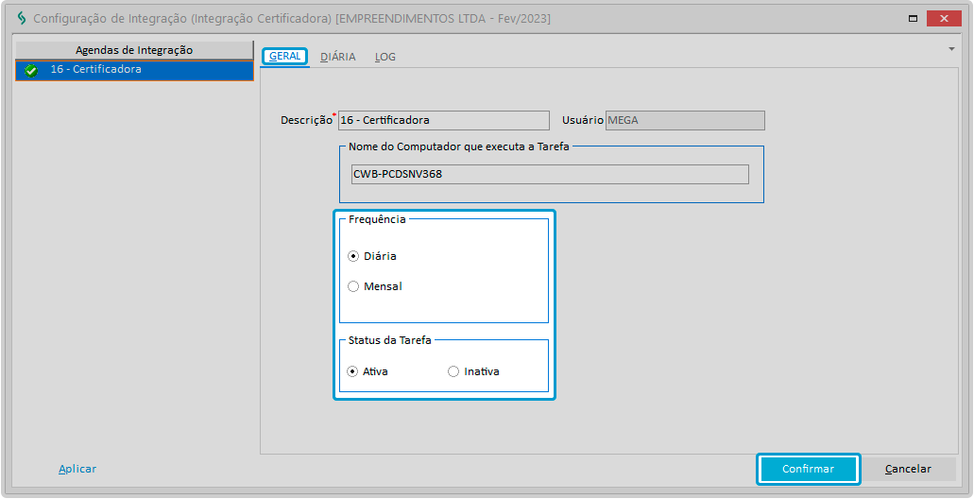Click the Usuário field showing MEGA
Viewport: 974px width, 499px height.
pos(685,121)
